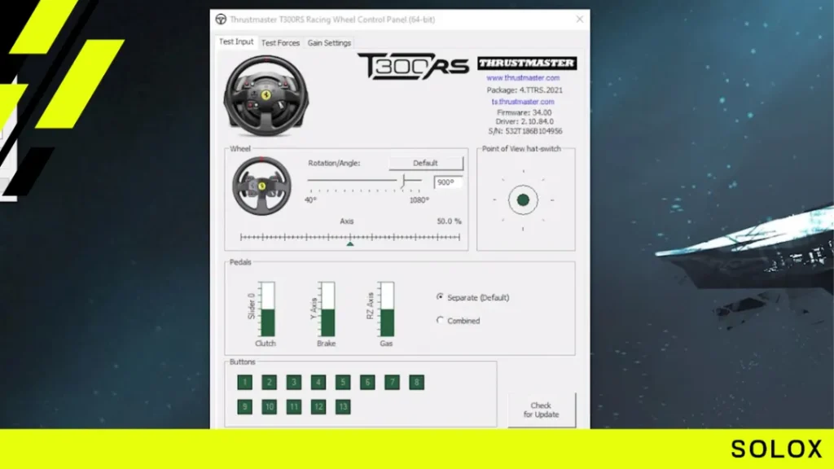Click button indicator 7
Image resolution: width=834 pixels, height=469 pixels.
point(392,383)
